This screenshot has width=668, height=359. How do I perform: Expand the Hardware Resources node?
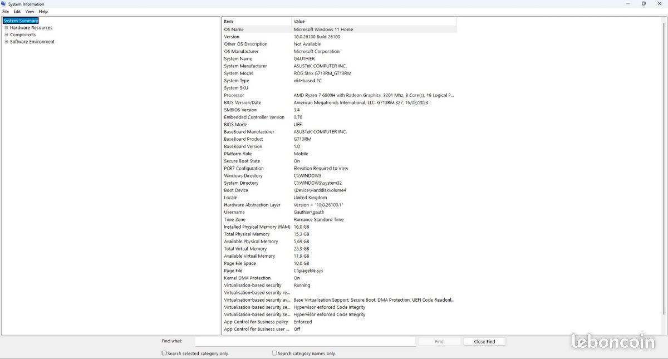(6, 28)
